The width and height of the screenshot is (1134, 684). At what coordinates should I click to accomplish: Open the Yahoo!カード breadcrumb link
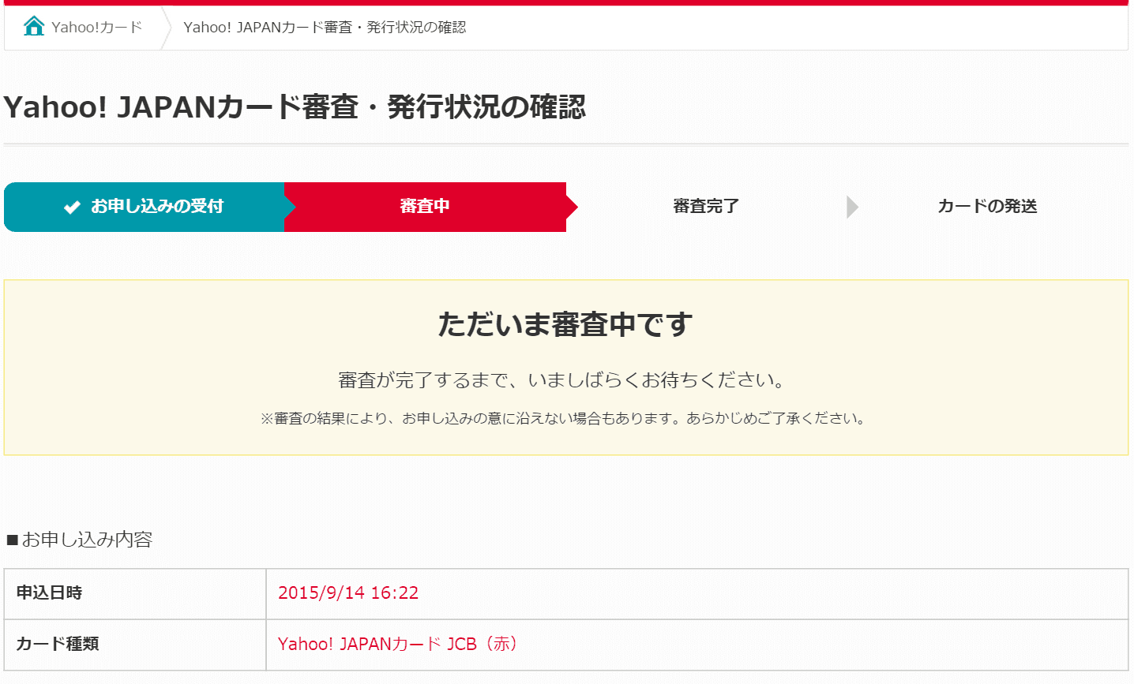(96, 28)
